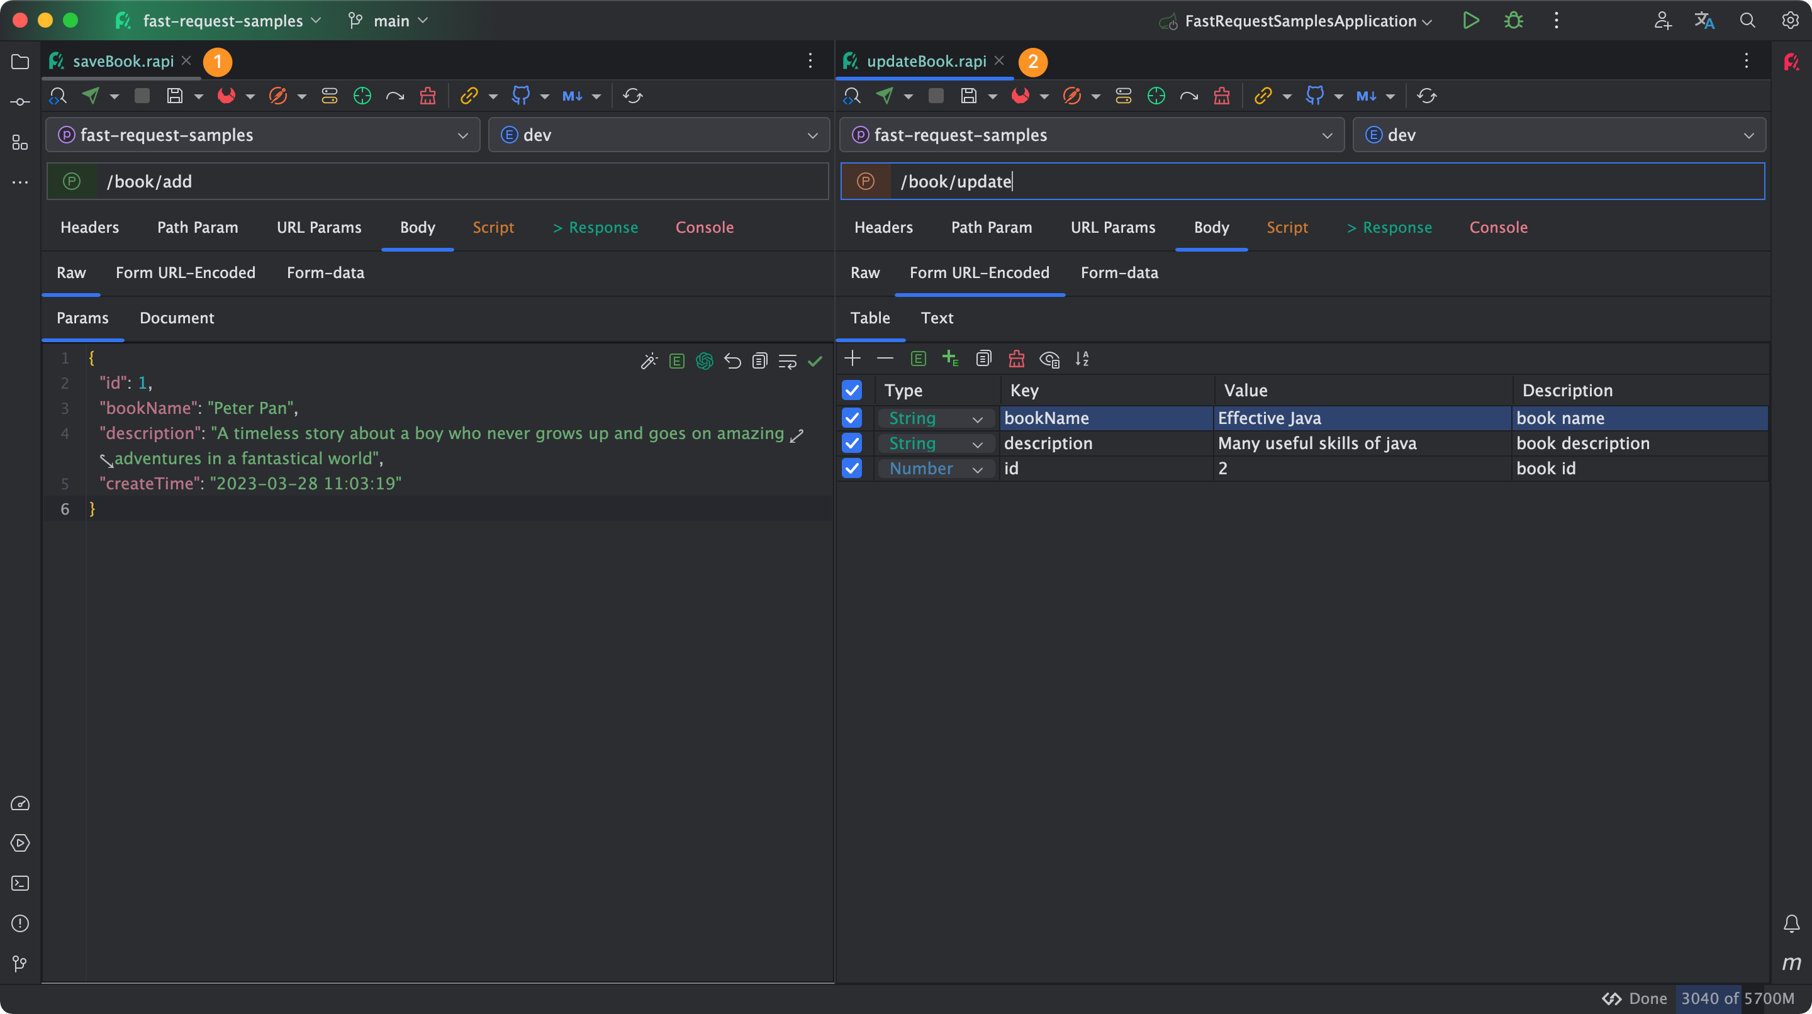Screen dimensions: 1812x1014
Task: Click the beautify magic wand icon in editor
Action: (x=649, y=362)
